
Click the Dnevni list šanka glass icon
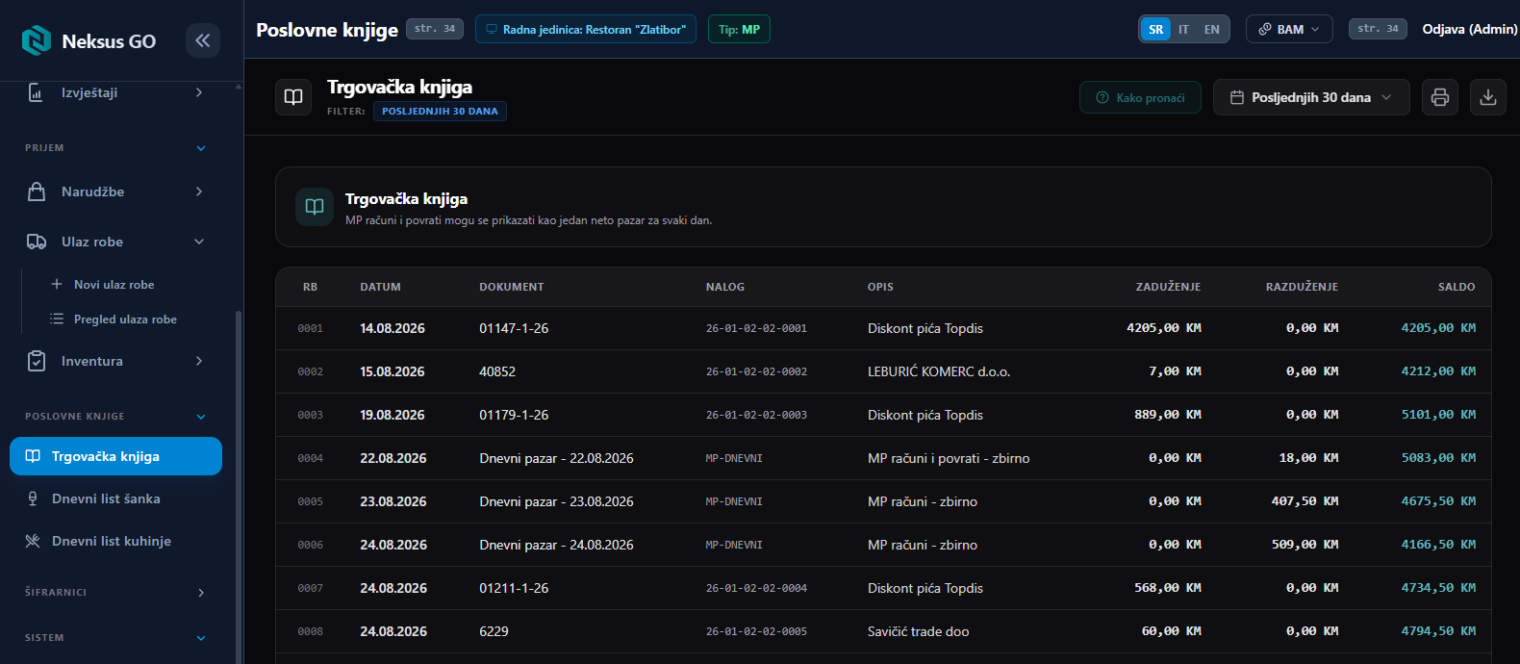[33, 498]
